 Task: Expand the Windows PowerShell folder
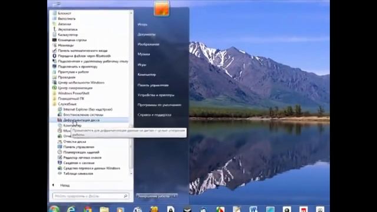74,93
